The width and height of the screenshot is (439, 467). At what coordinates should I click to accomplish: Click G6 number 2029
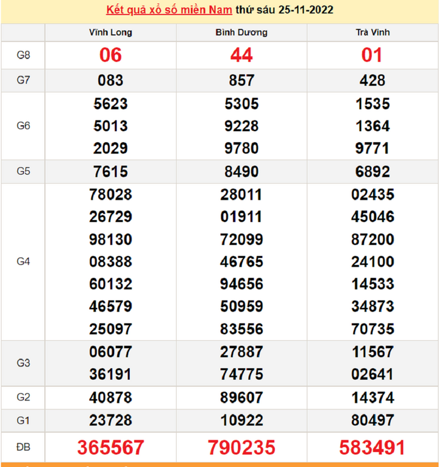tap(110, 148)
